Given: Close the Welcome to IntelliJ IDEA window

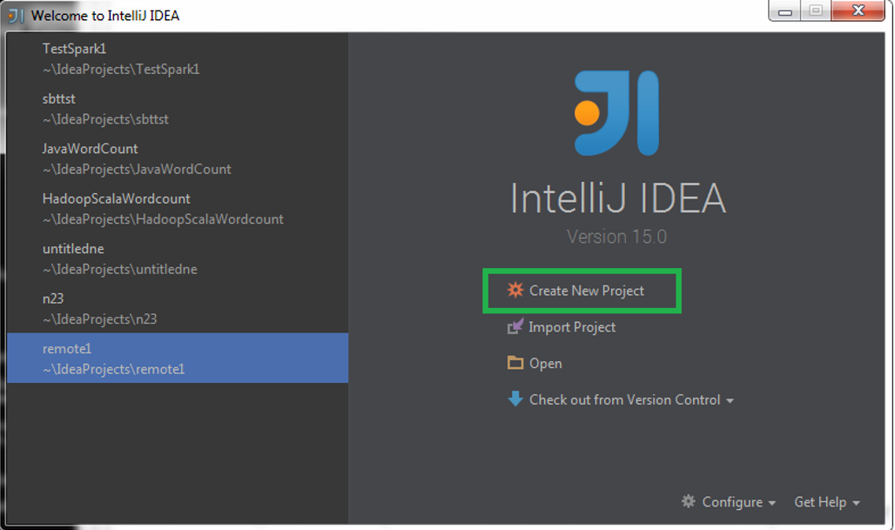Looking at the screenshot, I should pos(858,11).
